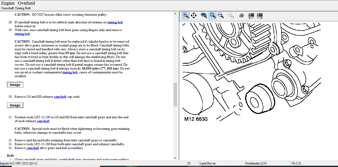Follow the timing belt link in step 28

115,22
